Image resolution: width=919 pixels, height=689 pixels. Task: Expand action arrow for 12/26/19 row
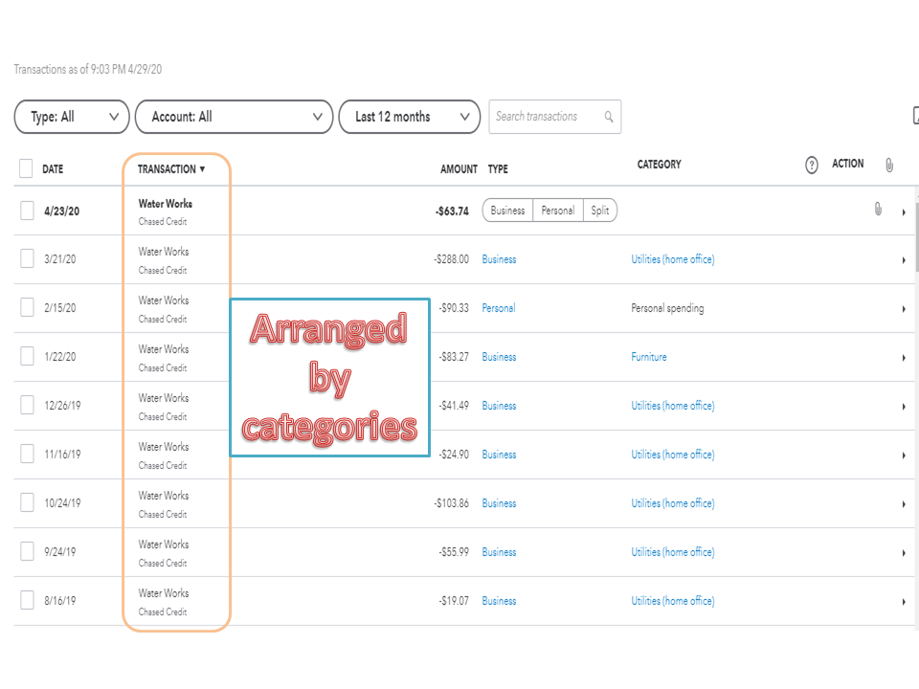pyautogui.click(x=904, y=407)
